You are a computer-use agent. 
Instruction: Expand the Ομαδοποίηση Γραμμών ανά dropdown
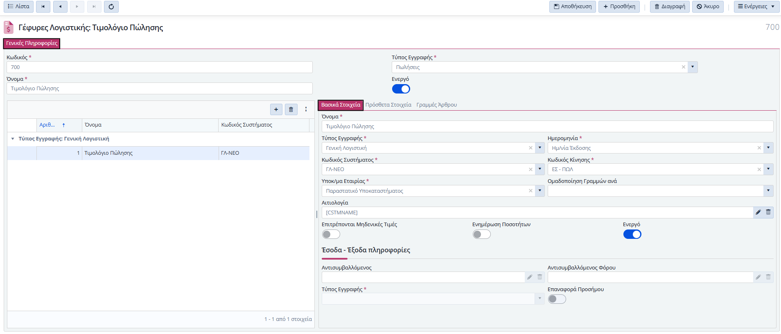click(x=768, y=191)
